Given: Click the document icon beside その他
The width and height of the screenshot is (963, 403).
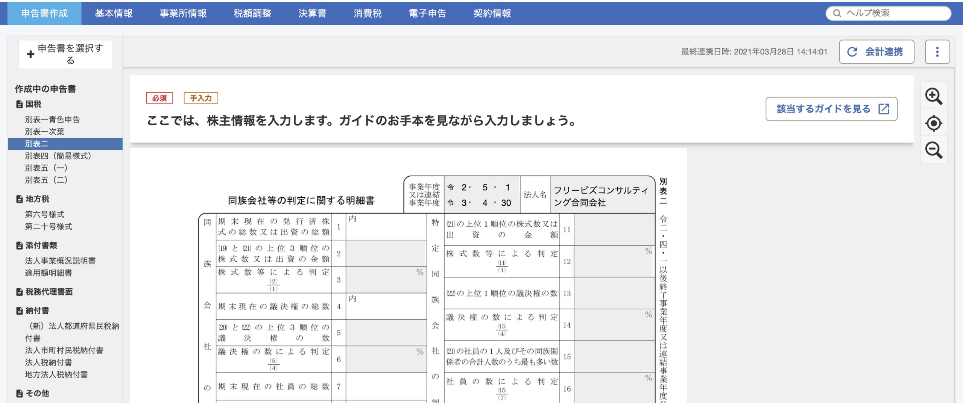Looking at the screenshot, I should click(x=20, y=393).
